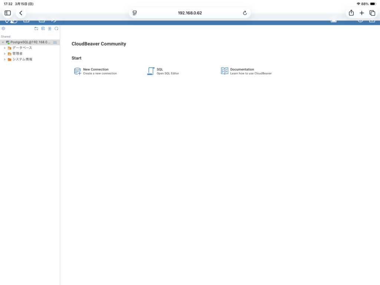Open navigator settings gear icon
This screenshot has height=285, width=380.
3,29
